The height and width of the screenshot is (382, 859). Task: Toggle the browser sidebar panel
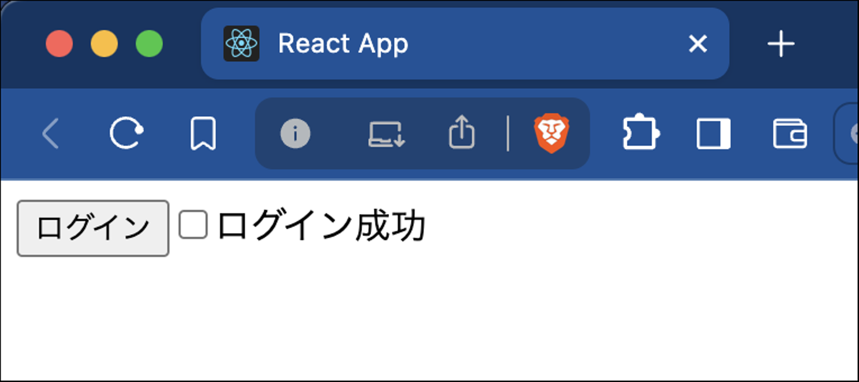(713, 133)
